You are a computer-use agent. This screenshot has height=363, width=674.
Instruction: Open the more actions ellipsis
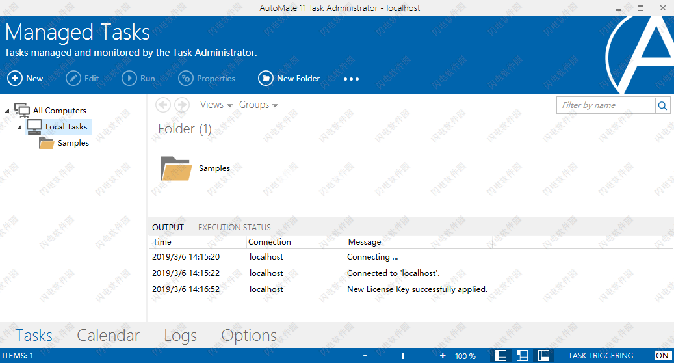pos(351,79)
